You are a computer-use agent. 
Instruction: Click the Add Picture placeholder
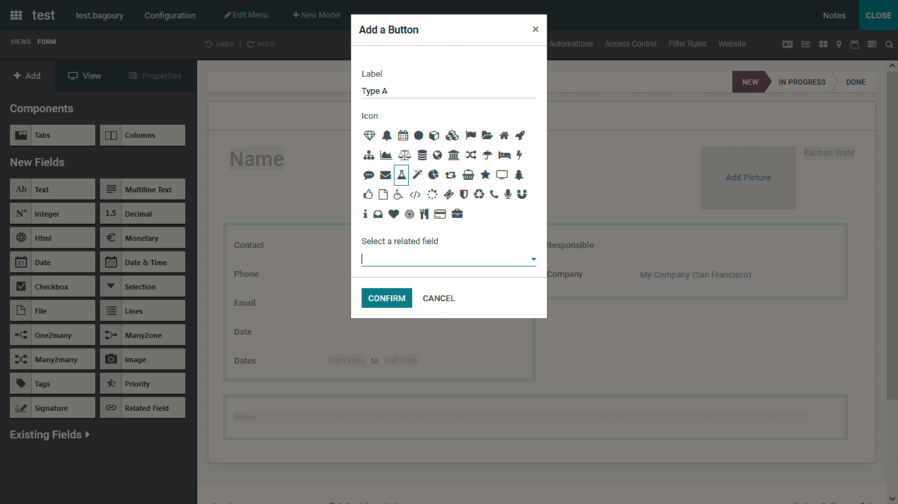click(748, 177)
